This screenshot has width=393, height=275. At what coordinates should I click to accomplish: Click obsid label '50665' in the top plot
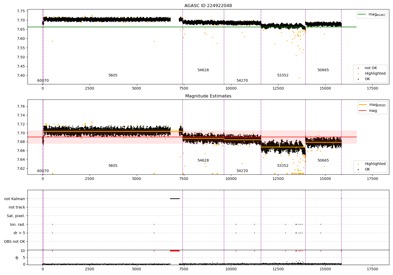coord(323,70)
